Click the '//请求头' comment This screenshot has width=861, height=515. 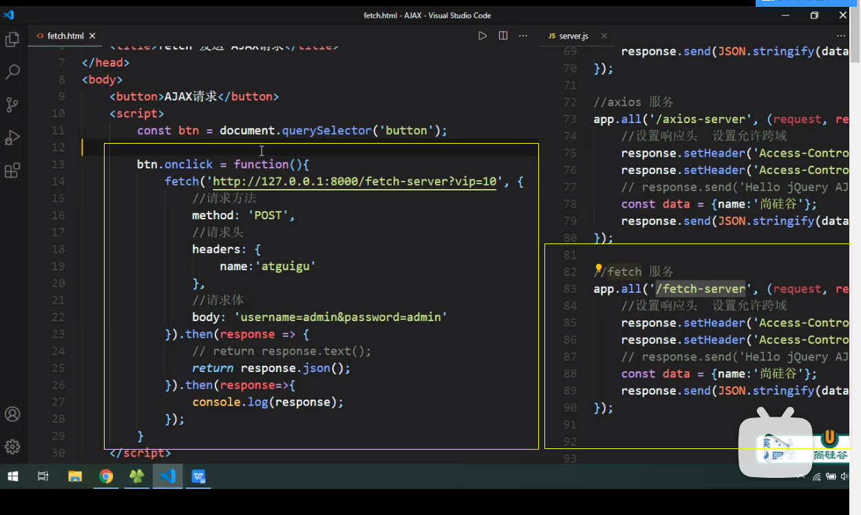click(x=217, y=232)
